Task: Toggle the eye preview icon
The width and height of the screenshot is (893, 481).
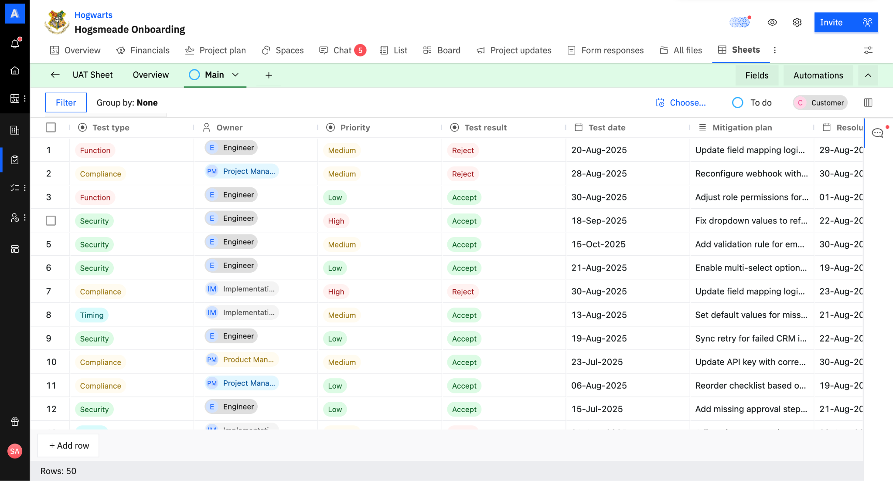Action: click(x=772, y=23)
